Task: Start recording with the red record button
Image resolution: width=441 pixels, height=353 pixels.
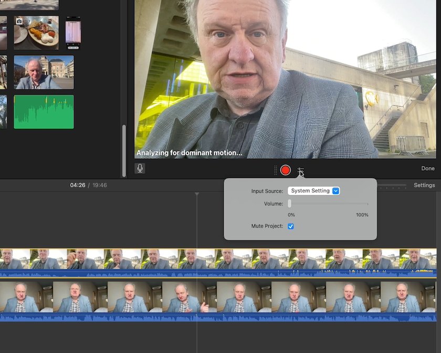Action: tap(285, 170)
